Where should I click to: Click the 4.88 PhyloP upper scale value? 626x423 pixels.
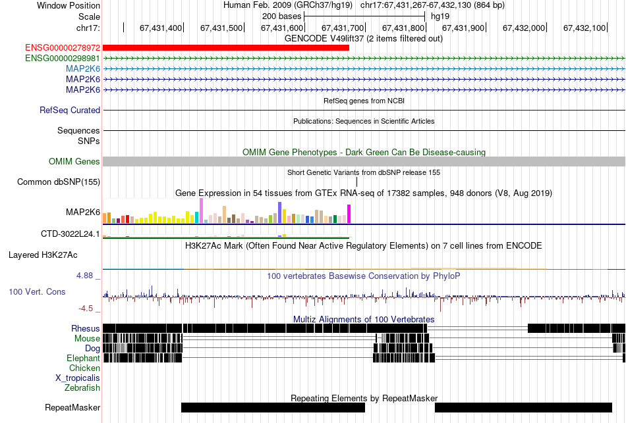84,276
